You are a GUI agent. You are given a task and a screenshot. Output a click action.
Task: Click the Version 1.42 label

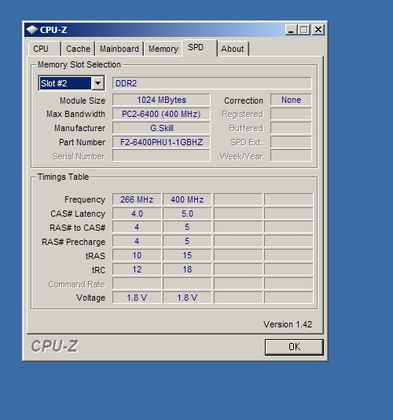(x=288, y=324)
